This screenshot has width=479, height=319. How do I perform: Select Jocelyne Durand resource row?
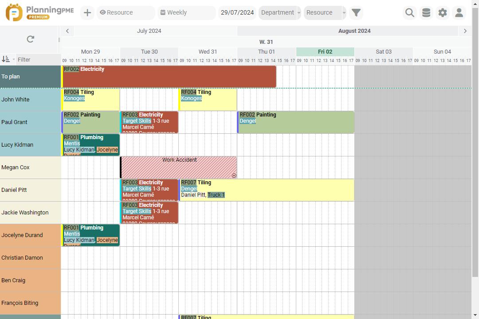30,235
